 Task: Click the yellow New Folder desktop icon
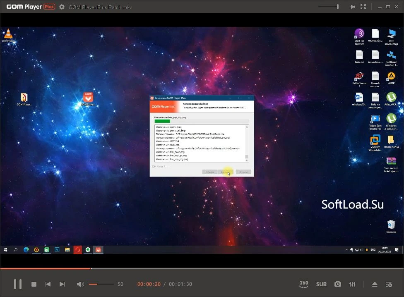point(391,141)
